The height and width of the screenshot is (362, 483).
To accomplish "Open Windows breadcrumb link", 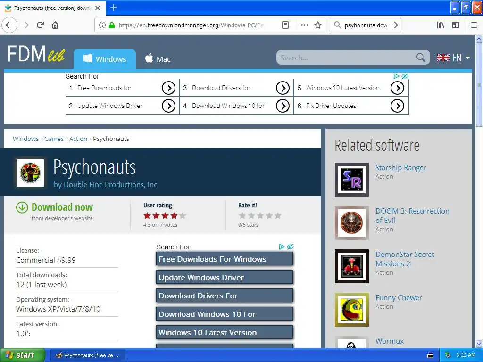I will (25, 139).
